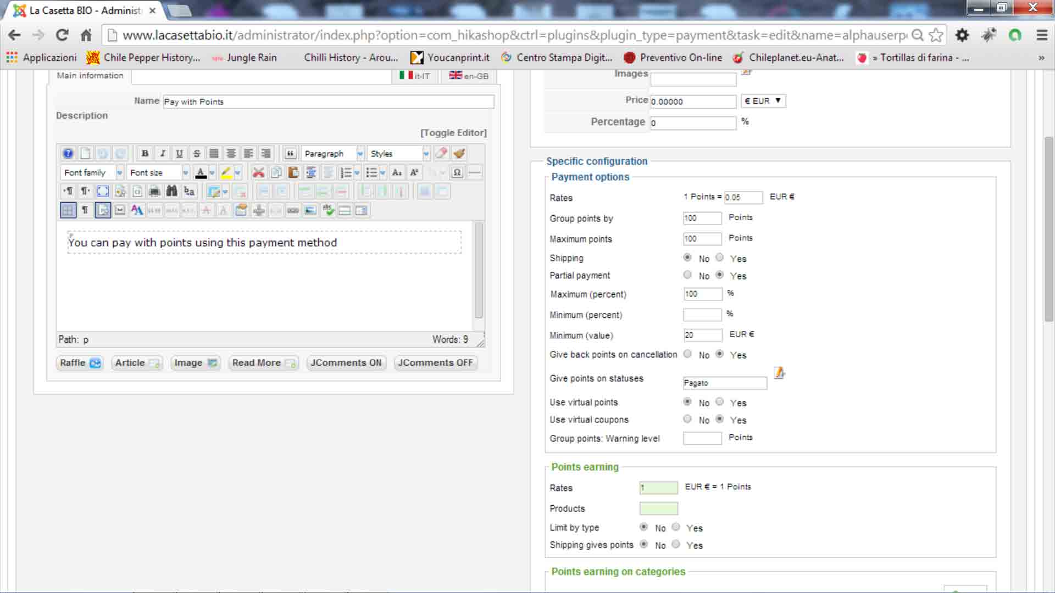Select No for Partial payment

click(x=687, y=275)
